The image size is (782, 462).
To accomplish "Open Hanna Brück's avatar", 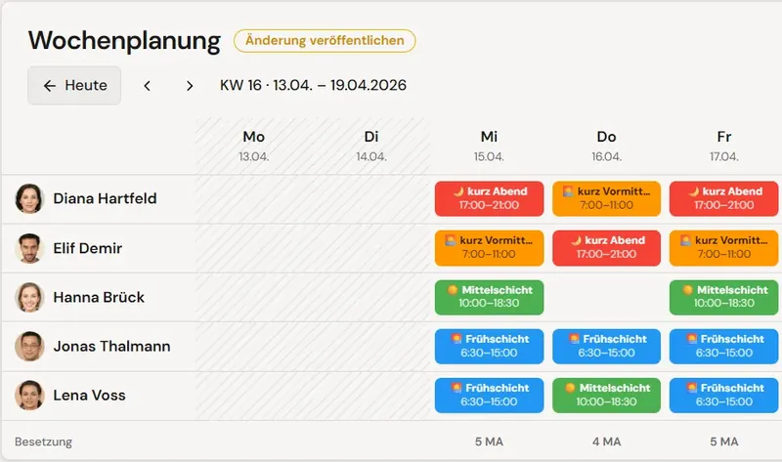I will [29, 297].
